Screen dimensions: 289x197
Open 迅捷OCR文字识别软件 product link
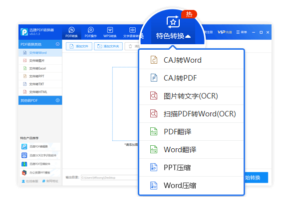click(40, 155)
